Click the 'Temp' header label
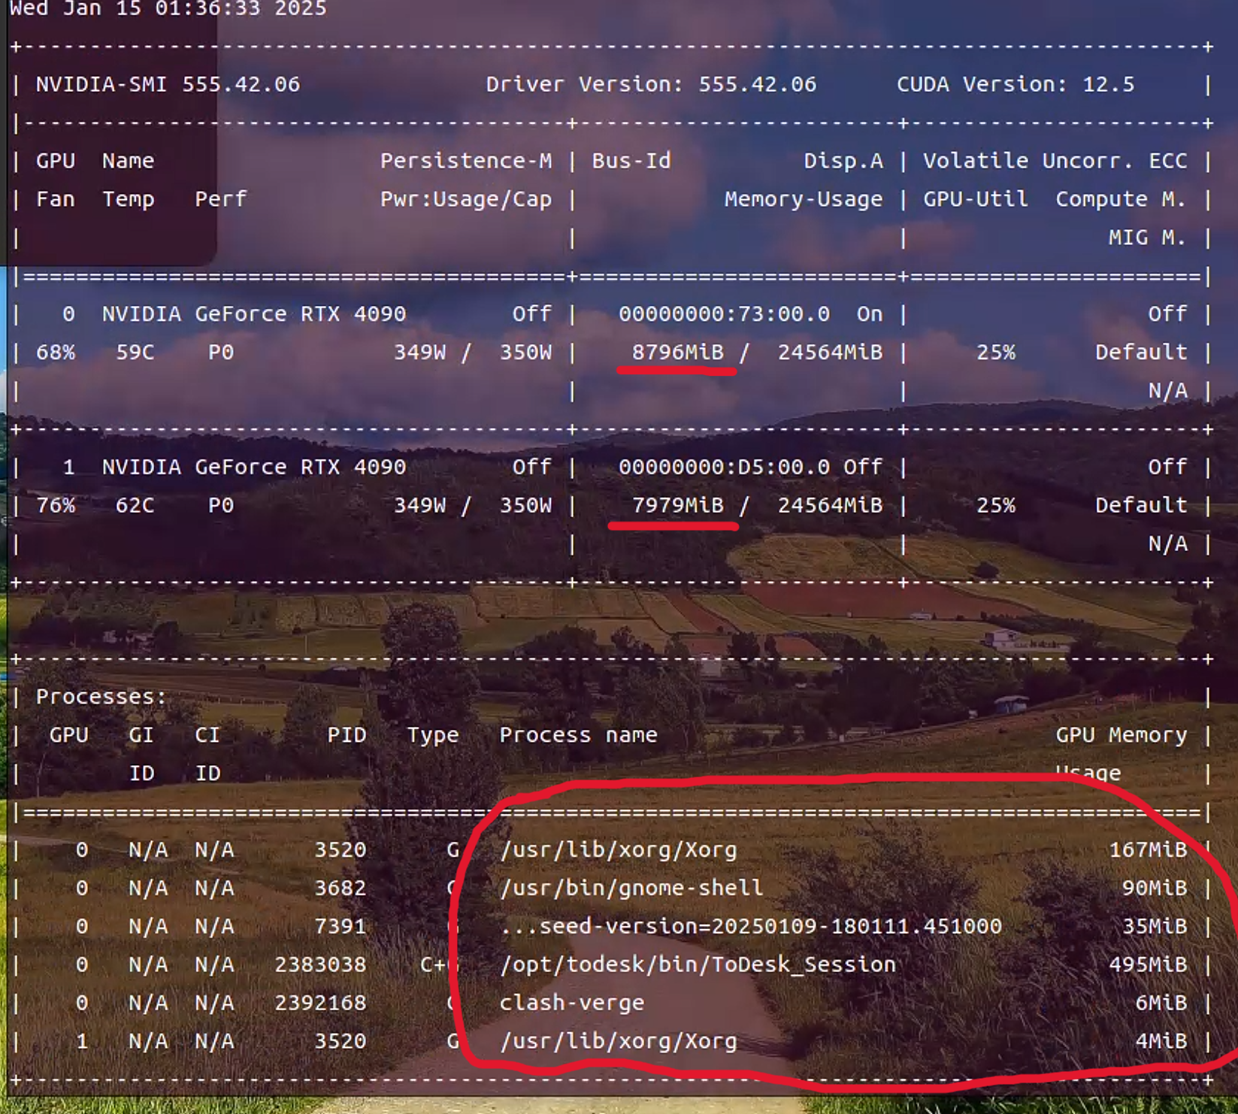The height and width of the screenshot is (1114, 1238). coord(129,199)
